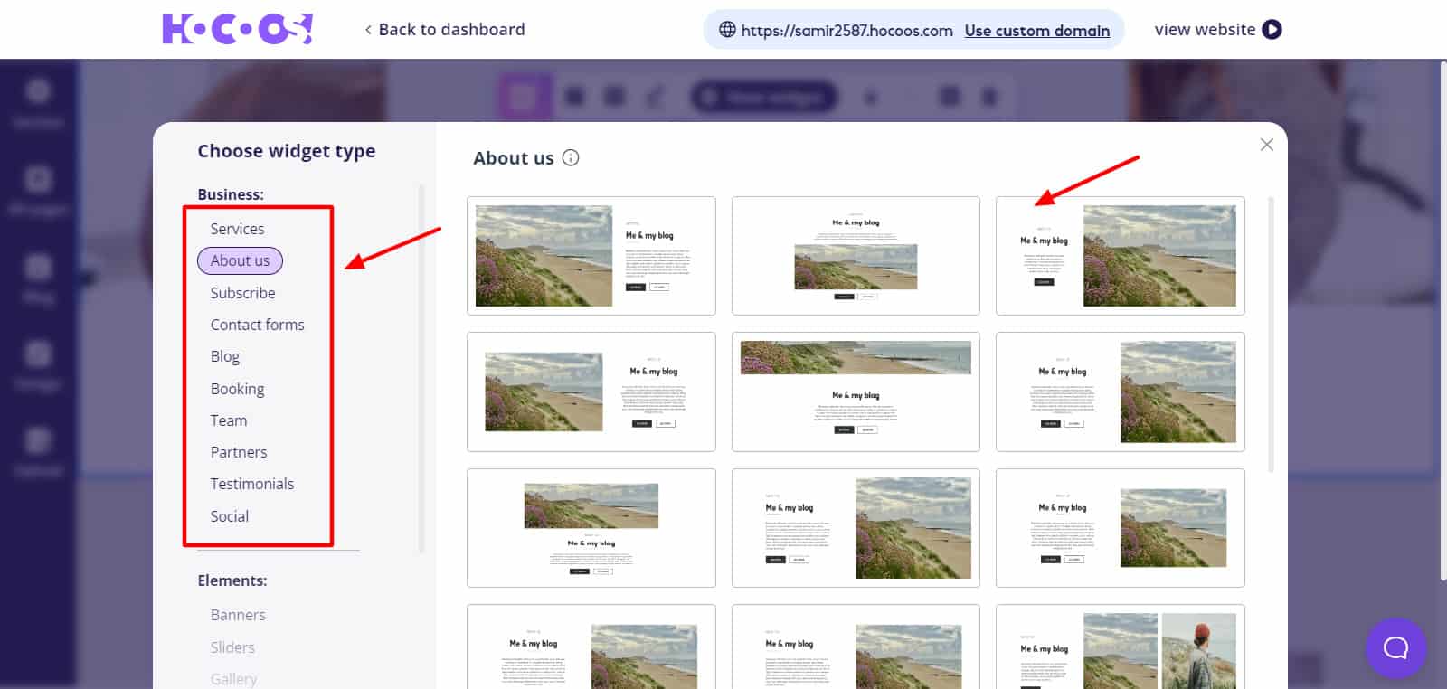Click the Back to dashboard chevron

click(368, 30)
